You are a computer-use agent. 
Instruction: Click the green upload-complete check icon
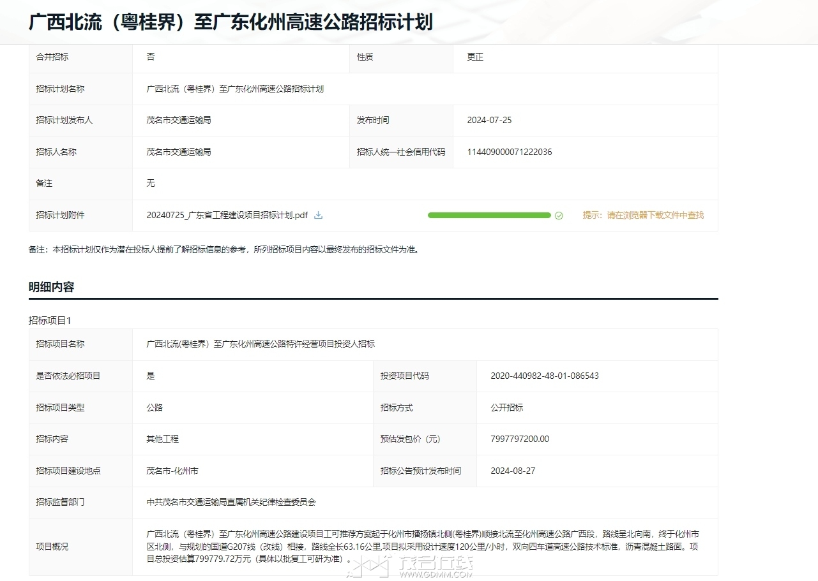[x=559, y=216]
